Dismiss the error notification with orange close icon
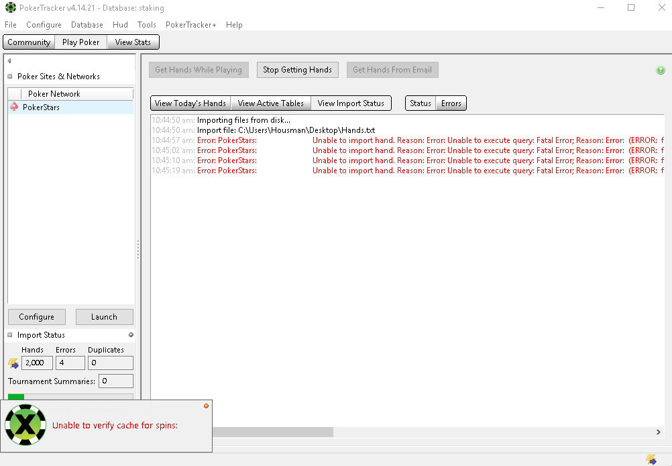 [x=206, y=406]
